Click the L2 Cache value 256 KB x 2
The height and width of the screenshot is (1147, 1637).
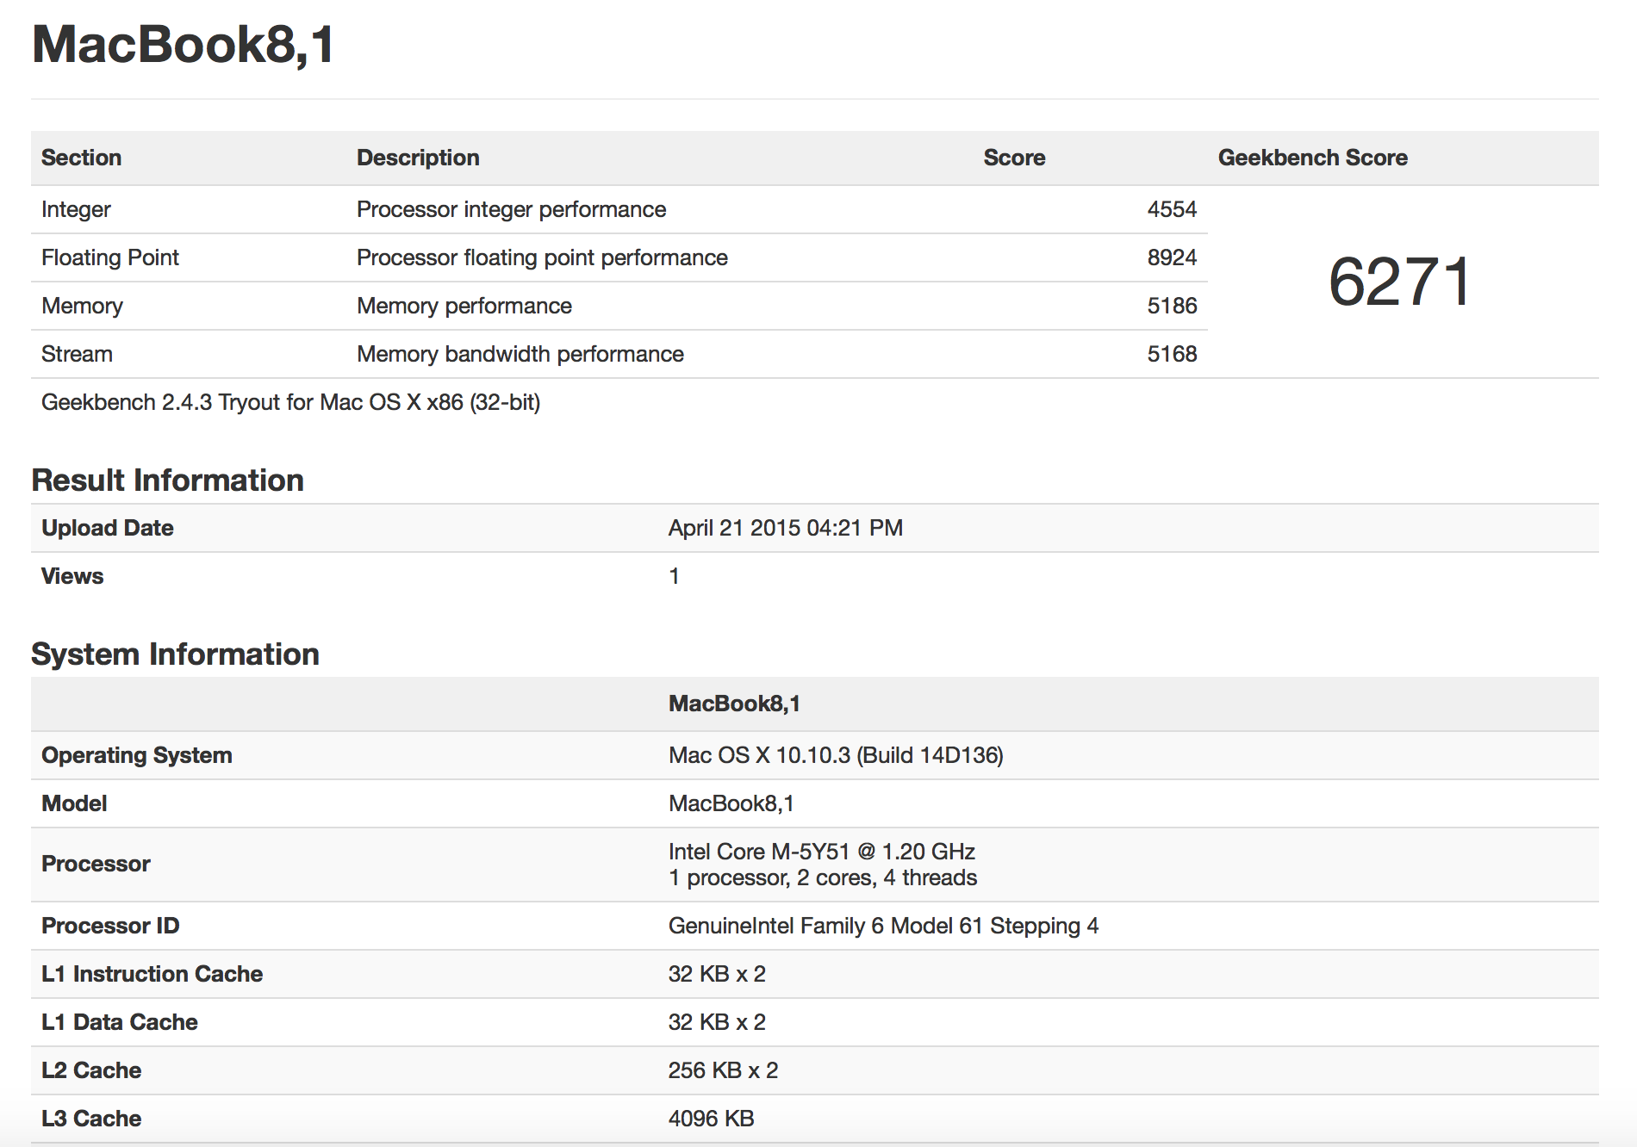[723, 1070]
